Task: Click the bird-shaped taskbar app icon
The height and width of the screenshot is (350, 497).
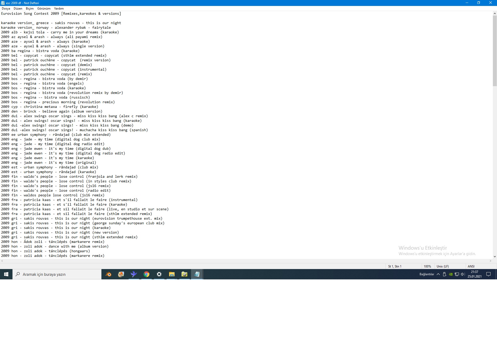Action: click(134, 274)
